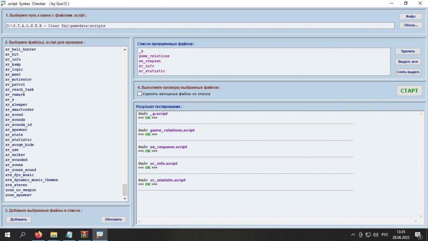The width and height of the screenshot is (428, 241).
Task: Switch input language via РУС indicator
Action: tap(385, 235)
